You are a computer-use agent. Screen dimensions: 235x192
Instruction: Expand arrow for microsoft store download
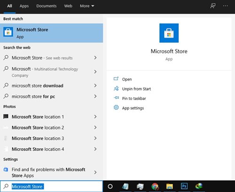tap(95, 85)
